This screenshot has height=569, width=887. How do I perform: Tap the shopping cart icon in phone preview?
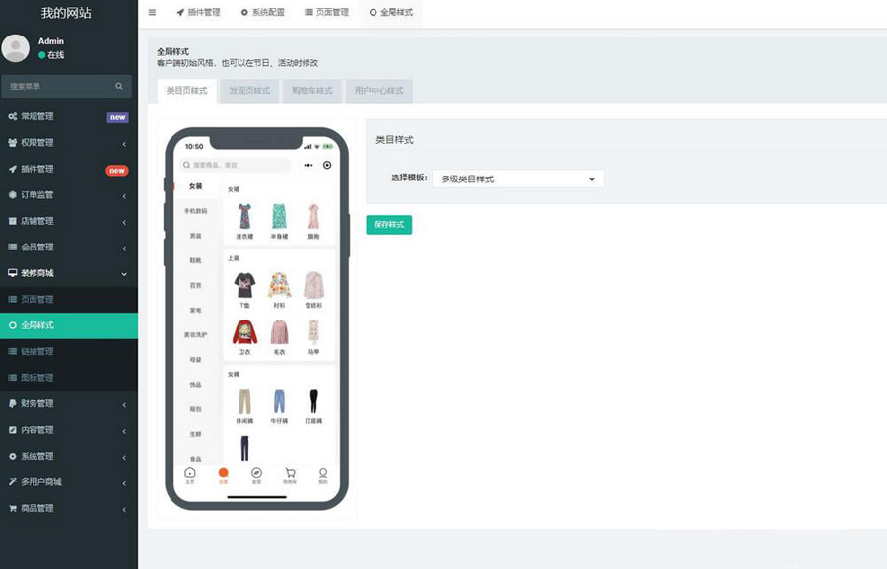pyautogui.click(x=290, y=474)
